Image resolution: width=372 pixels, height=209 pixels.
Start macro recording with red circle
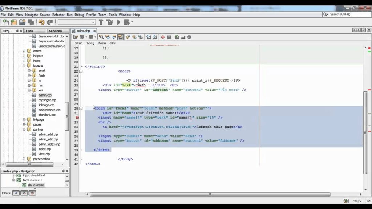163,37
